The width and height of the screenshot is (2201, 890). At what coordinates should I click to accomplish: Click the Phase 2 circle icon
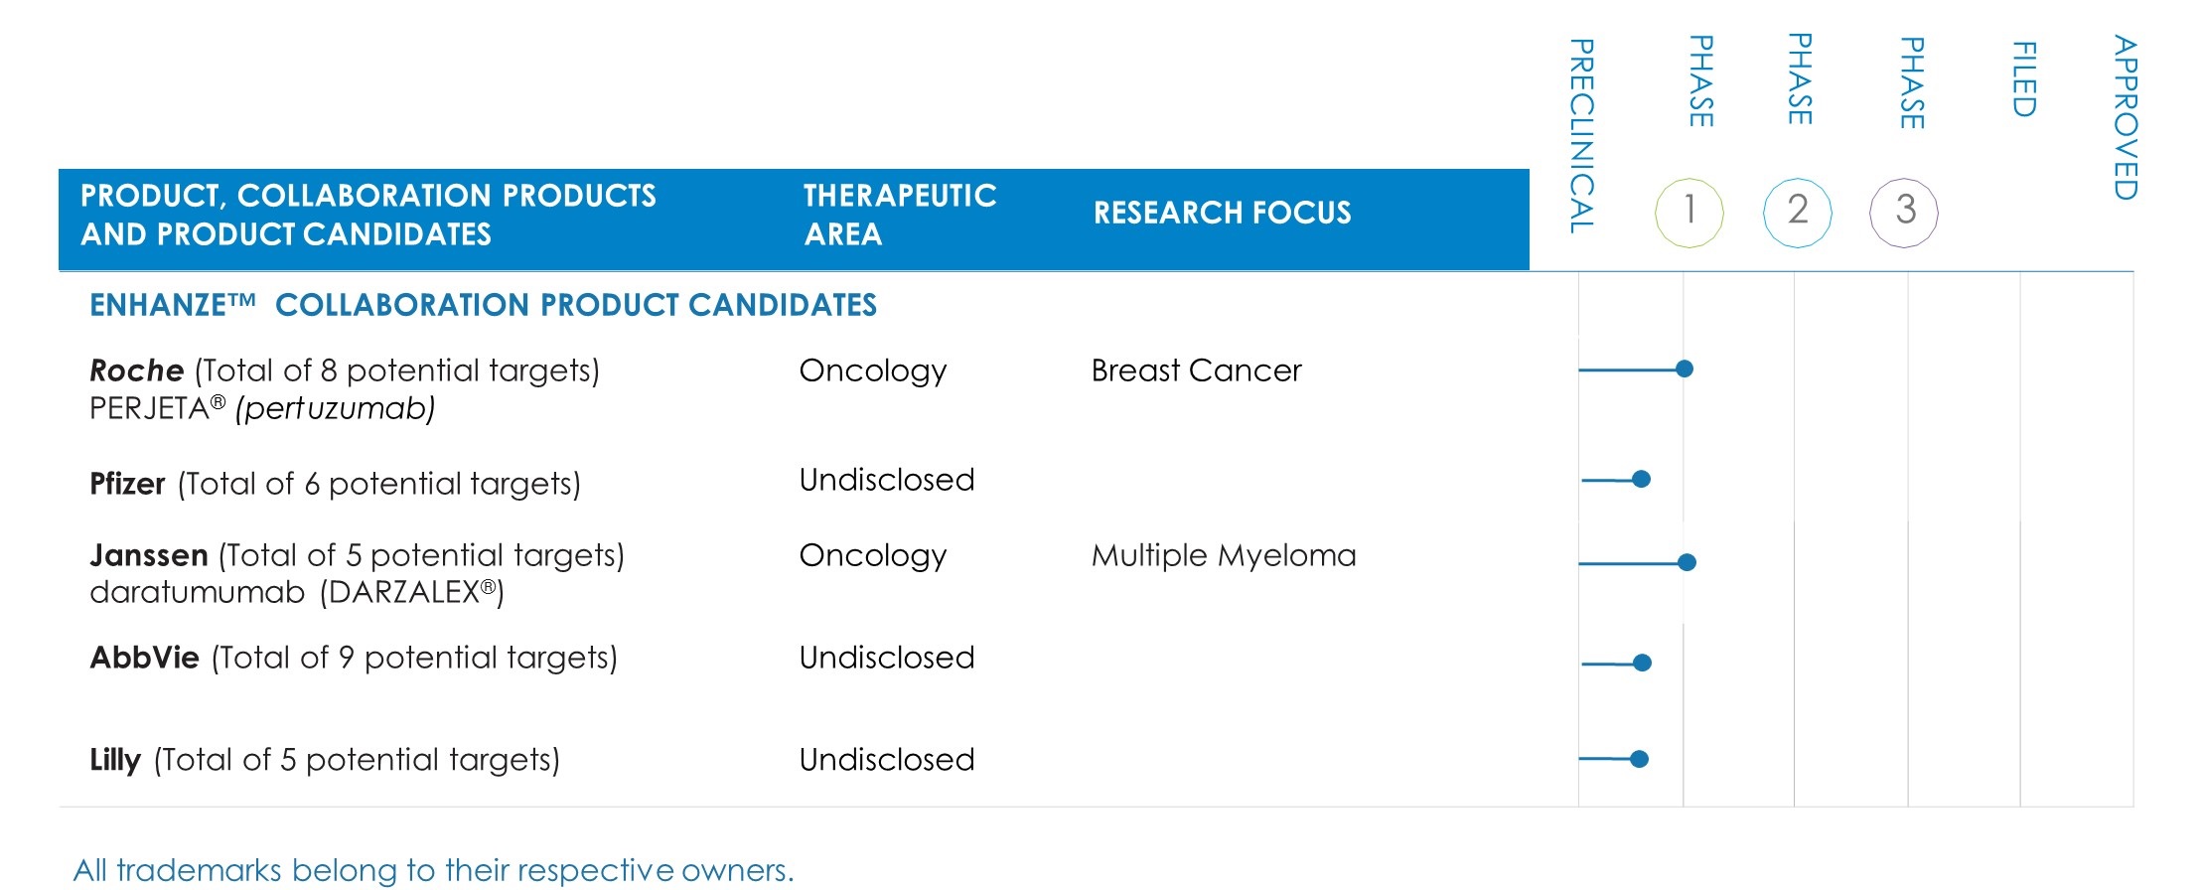(1797, 212)
